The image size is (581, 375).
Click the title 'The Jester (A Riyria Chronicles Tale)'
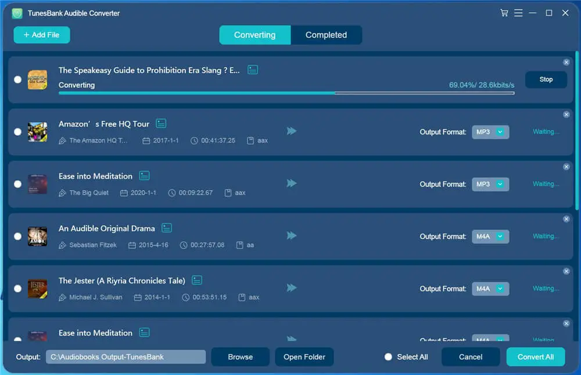[122, 281]
